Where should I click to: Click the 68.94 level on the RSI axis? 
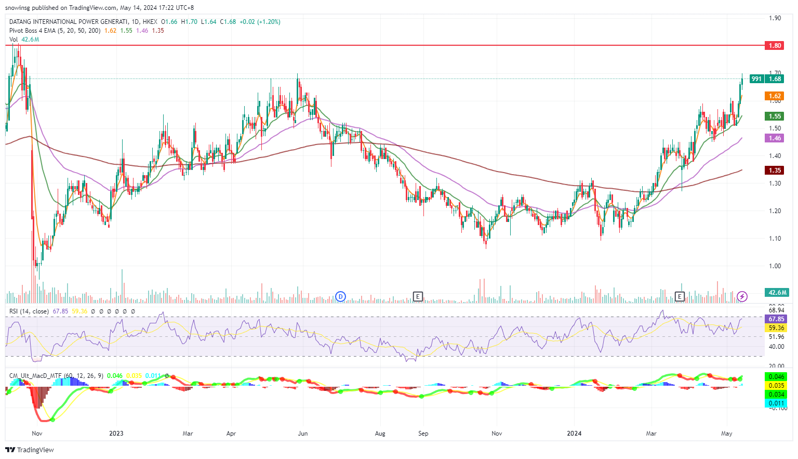tap(776, 310)
